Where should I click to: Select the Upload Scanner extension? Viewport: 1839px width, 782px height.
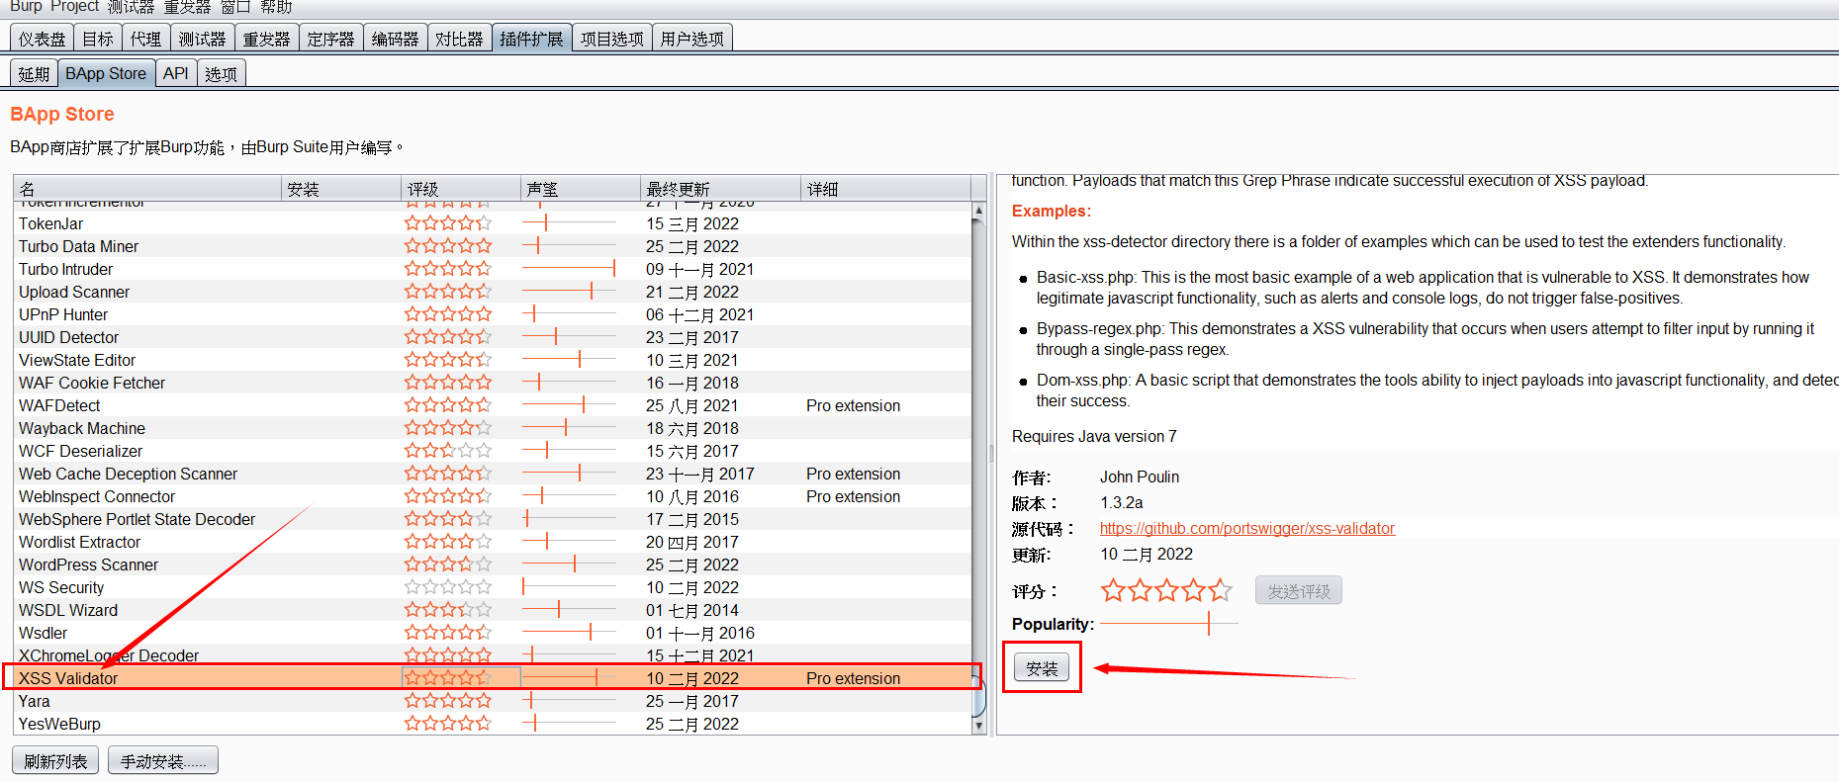click(493, 292)
